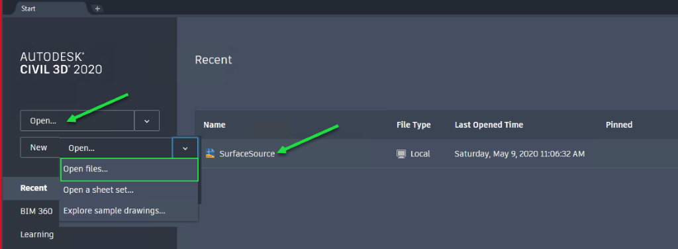Screen dimensions: 678x249
Task: Click the SurfaceSource drawing file icon
Action: [x=210, y=154]
